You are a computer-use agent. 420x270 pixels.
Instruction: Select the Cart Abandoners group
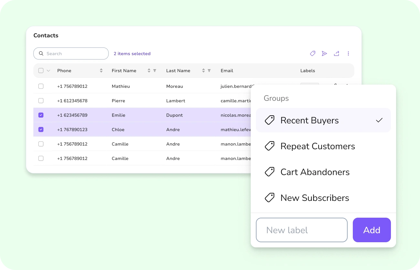315,171
